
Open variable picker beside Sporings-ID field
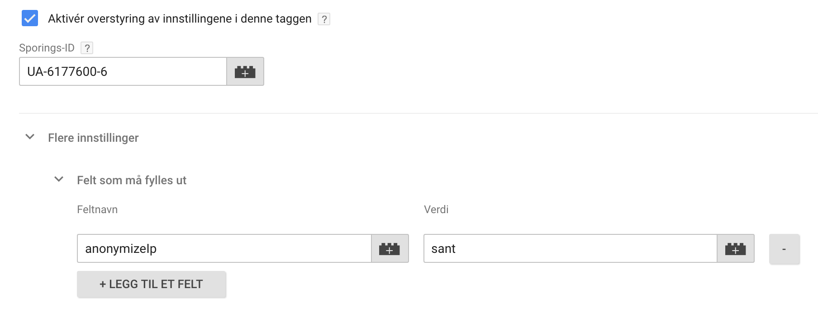tap(245, 71)
